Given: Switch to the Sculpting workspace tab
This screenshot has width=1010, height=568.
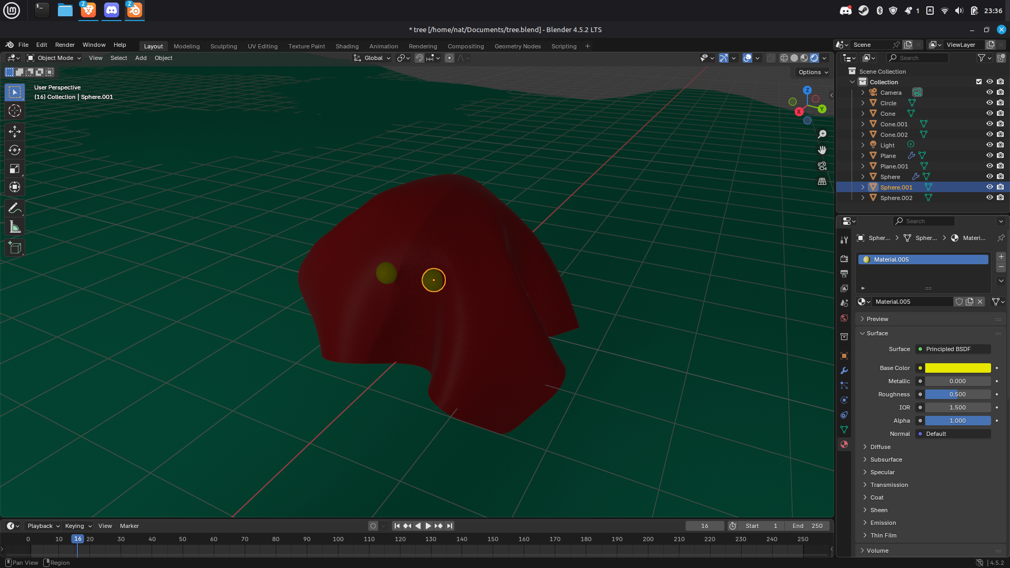Looking at the screenshot, I should tap(223, 46).
